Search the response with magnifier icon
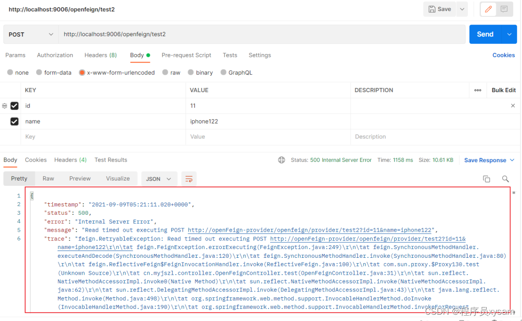Screen dimensions: 522x321 pos(506,179)
